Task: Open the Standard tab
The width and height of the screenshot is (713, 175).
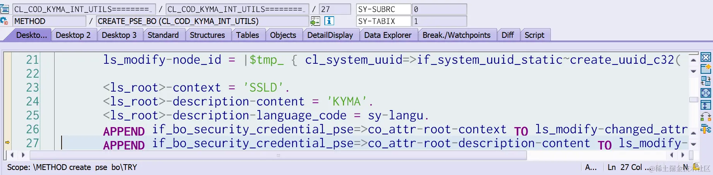Action: pos(163,35)
